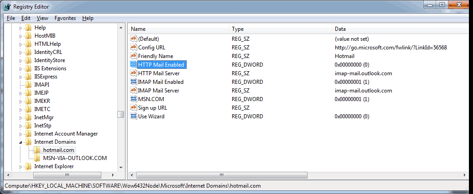Viewport: 473px width, 194px height.
Task: Click the folder icon for MSN-VIA-OUTLOOK.COM
Action: (x=37, y=158)
